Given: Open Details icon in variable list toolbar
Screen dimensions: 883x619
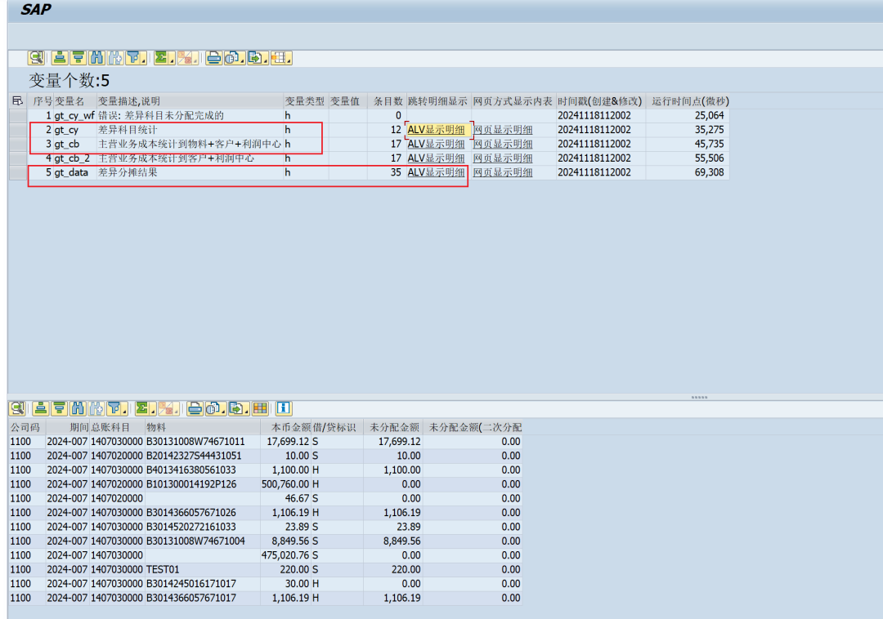Looking at the screenshot, I should (36, 58).
